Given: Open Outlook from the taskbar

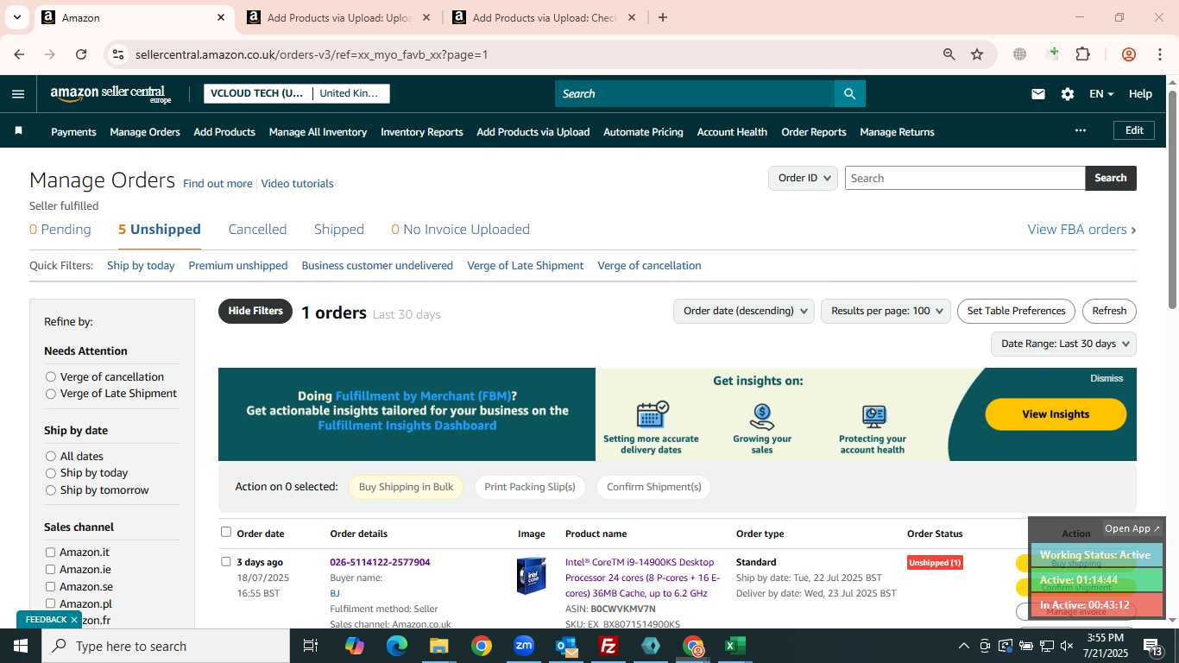Looking at the screenshot, I should coord(566,646).
